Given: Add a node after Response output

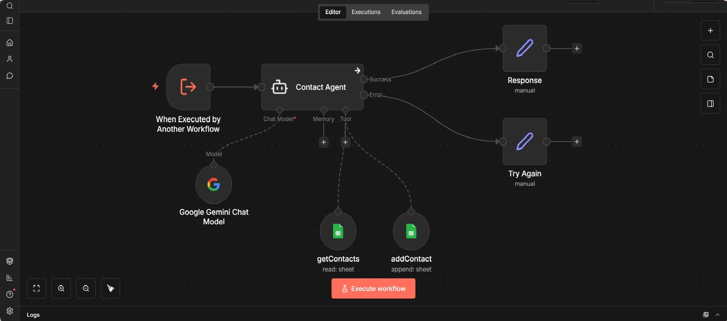Looking at the screenshot, I should (577, 48).
